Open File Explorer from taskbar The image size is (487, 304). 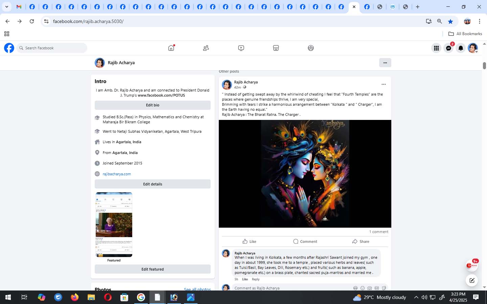pos(91,297)
